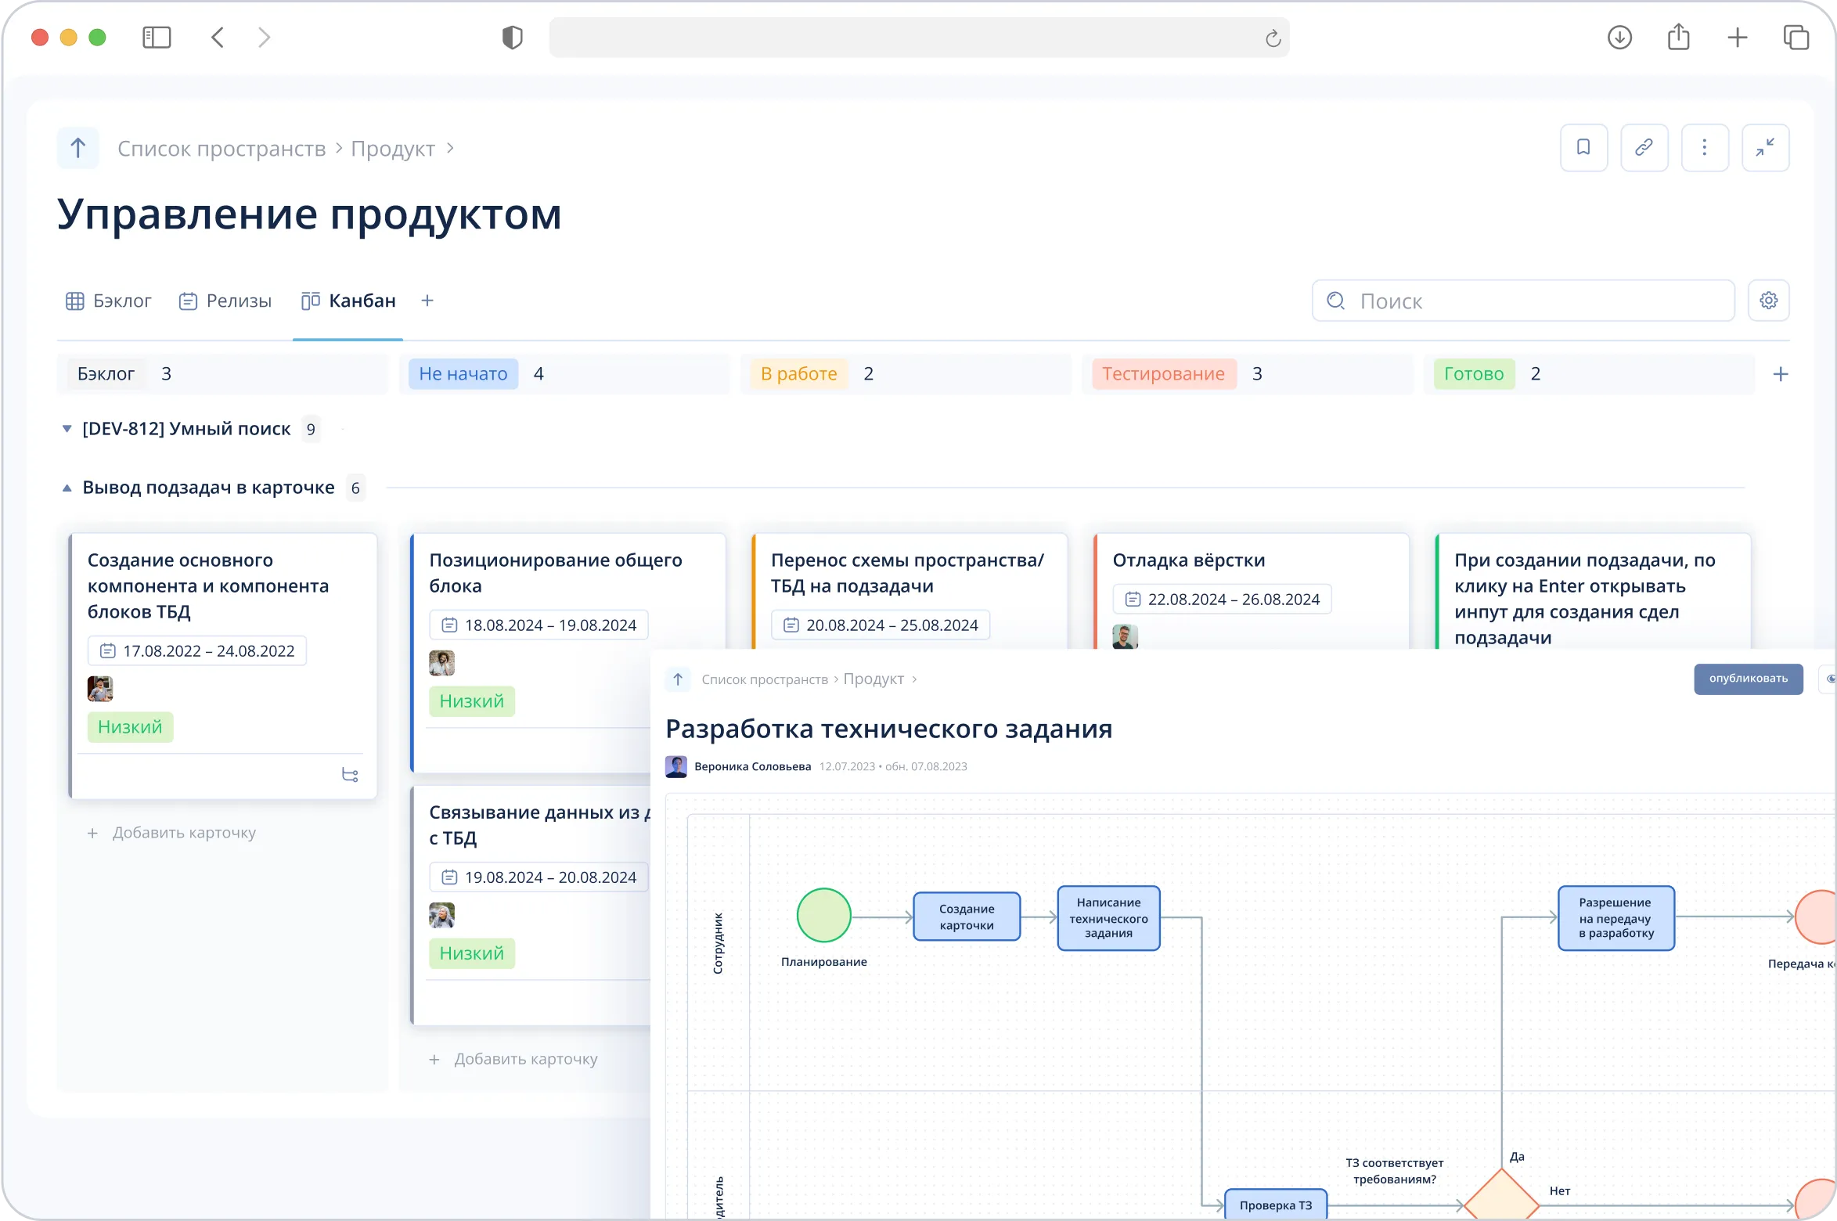Add card in Не начато column
The width and height of the screenshot is (1837, 1221).
(x=514, y=1059)
